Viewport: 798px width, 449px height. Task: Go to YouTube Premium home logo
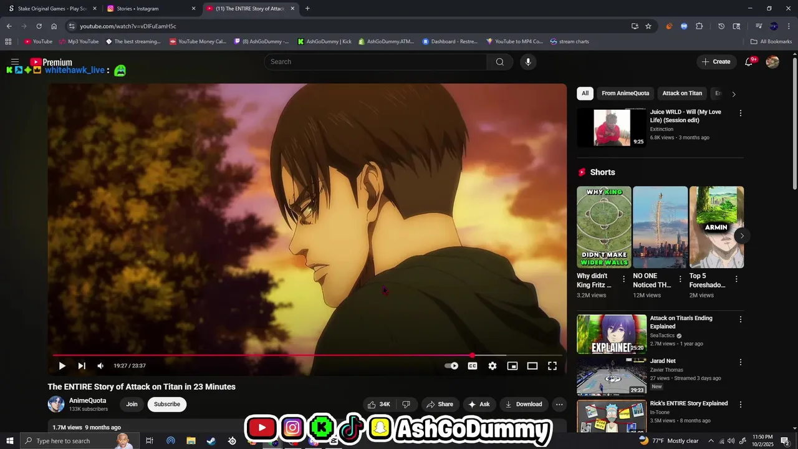[51, 62]
